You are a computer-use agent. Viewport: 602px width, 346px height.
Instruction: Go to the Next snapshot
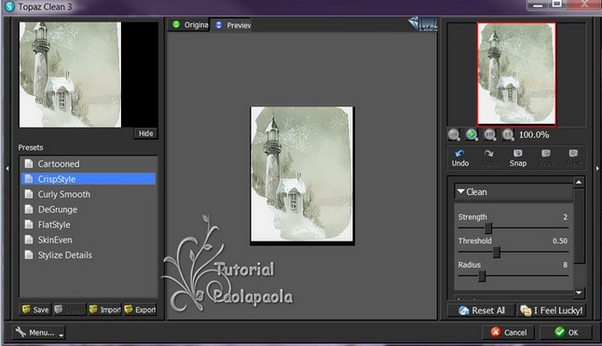[x=574, y=158]
